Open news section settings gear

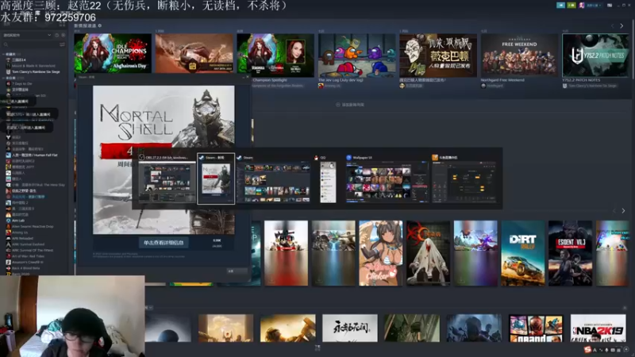(x=100, y=25)
